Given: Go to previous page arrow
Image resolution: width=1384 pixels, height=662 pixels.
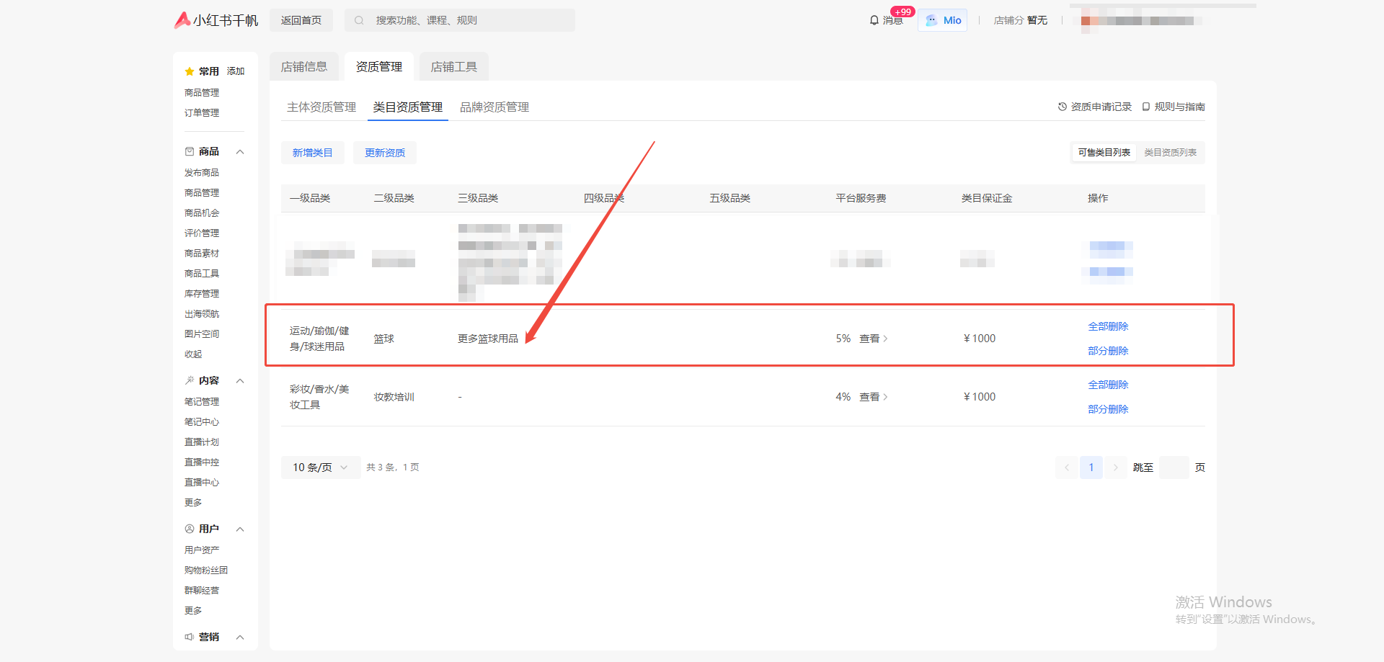Looking at the screenshot, I should point(1067,468).
